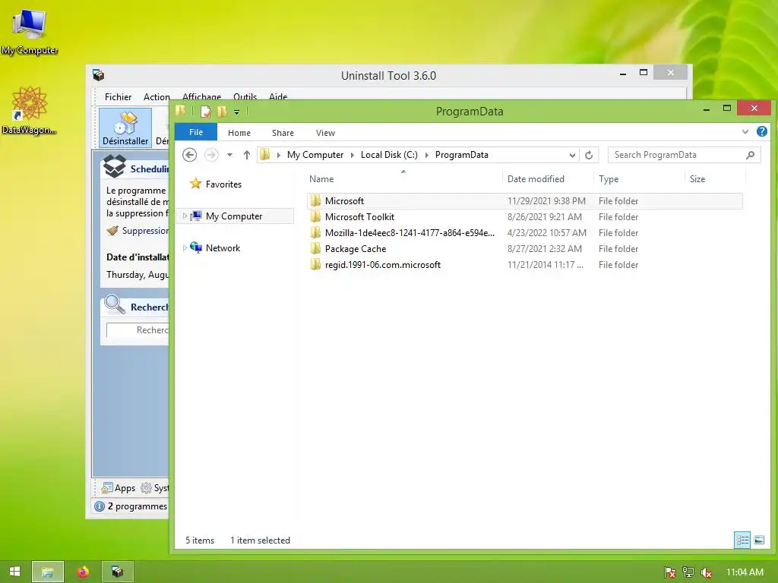Click the muted volume tray icon
778x583 pixels.
pyautogui.click(x=706, y=572)
